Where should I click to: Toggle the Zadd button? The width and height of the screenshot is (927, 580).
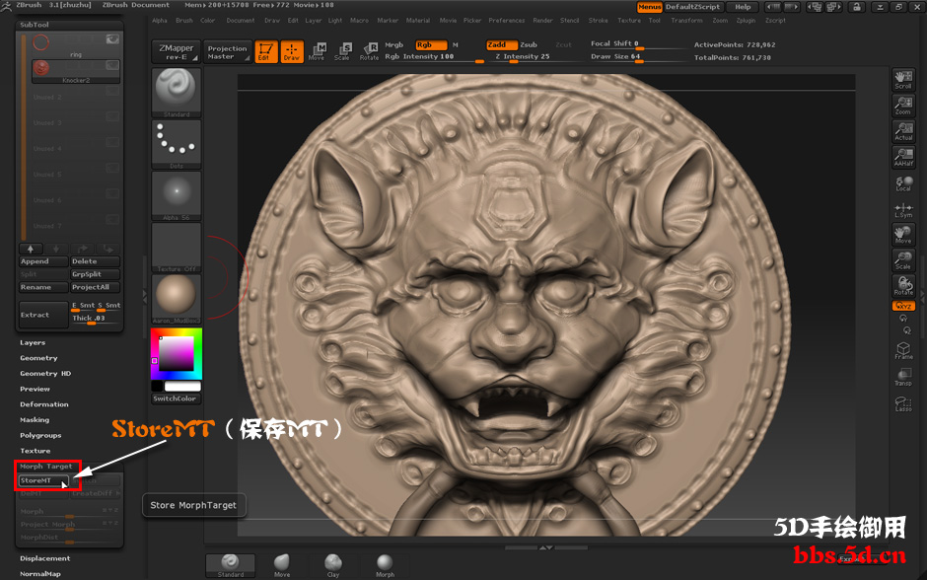point(502,45)
